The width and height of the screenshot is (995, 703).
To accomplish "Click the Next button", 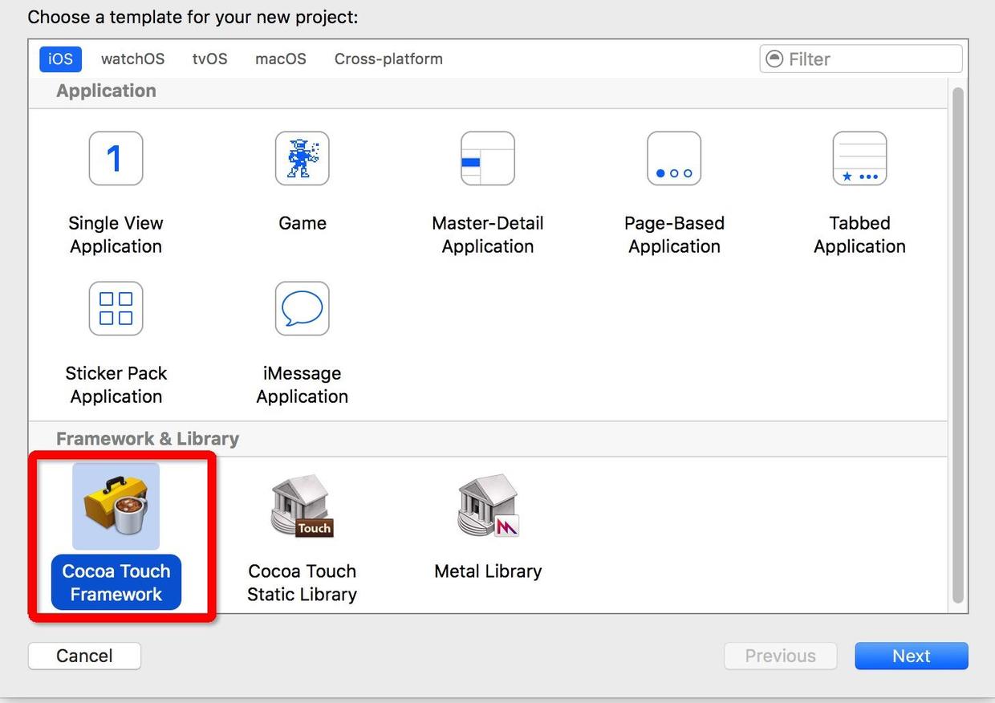I will point(911,656).
